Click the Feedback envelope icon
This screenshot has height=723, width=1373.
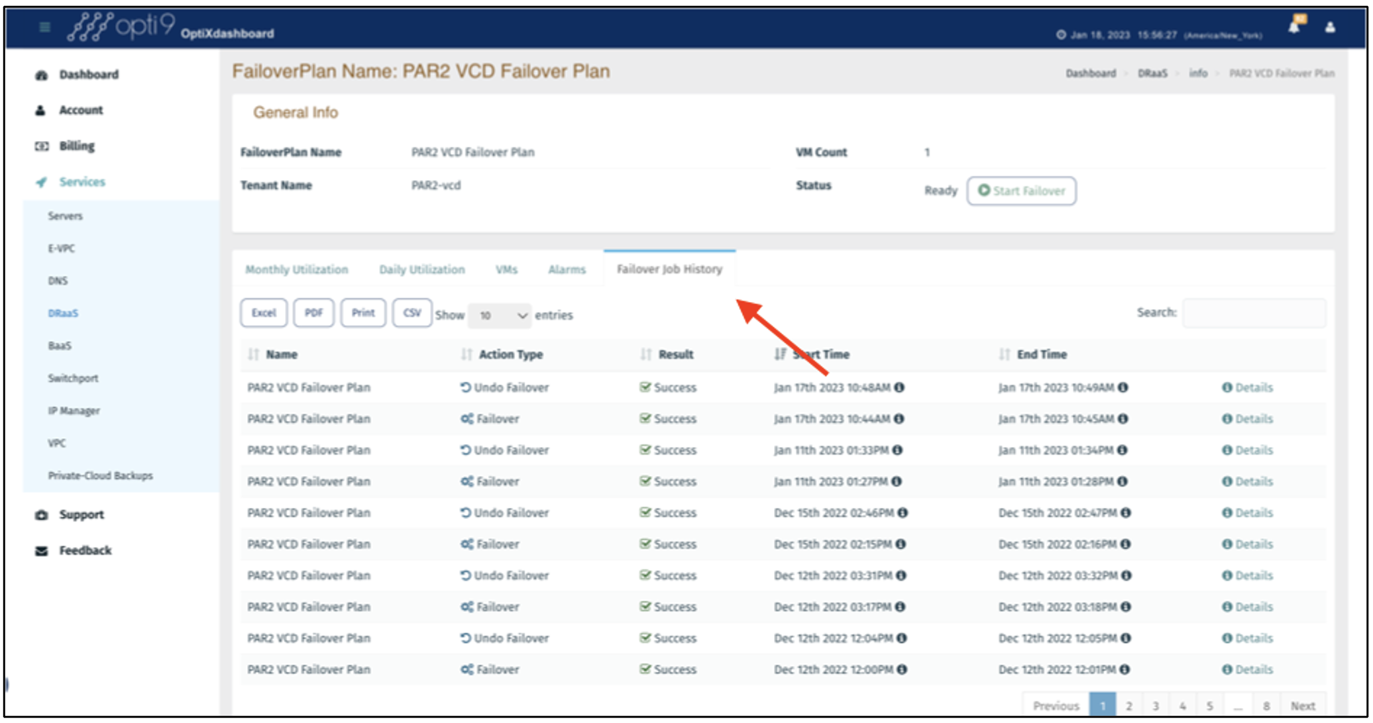[x=41, y=550]
